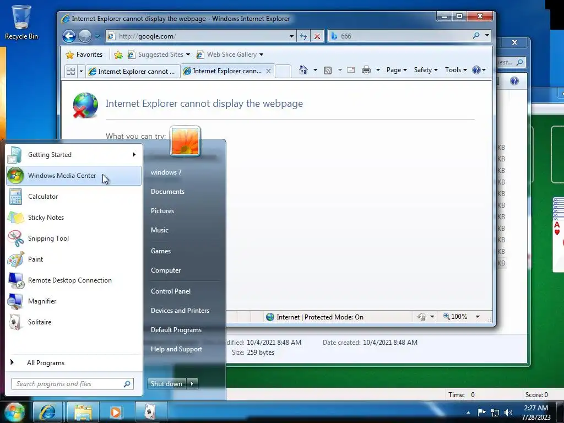Viewport: 564px width, 423px height.
Task: Click the Windows Start orb
Action: pyautogui.click(x=14, y=412)
